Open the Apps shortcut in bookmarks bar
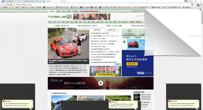Viewport: 203px width, 110px height. pyautogui.click(x=5, y=8)
